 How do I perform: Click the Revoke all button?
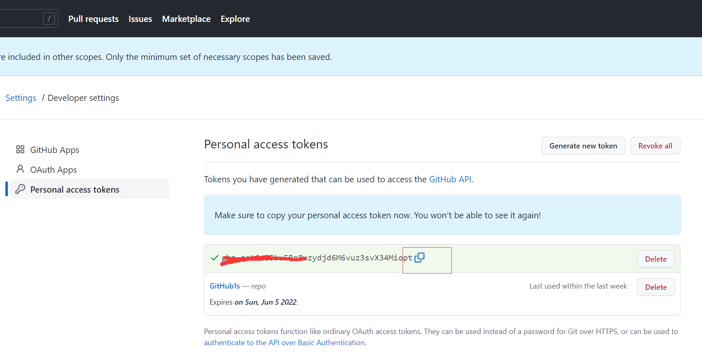655,146
